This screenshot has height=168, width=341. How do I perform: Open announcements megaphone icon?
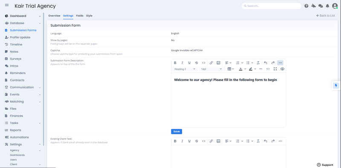313,6
